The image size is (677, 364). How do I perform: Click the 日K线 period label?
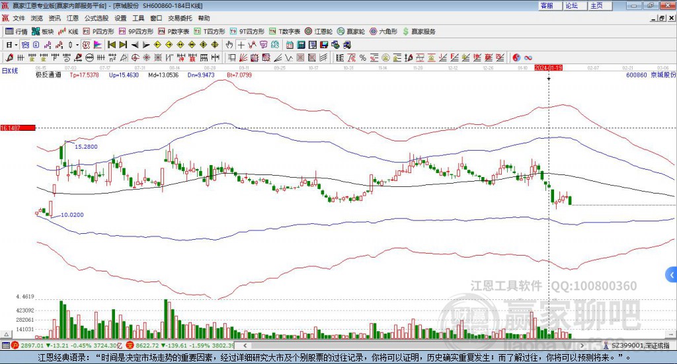[x=9, y=71]
